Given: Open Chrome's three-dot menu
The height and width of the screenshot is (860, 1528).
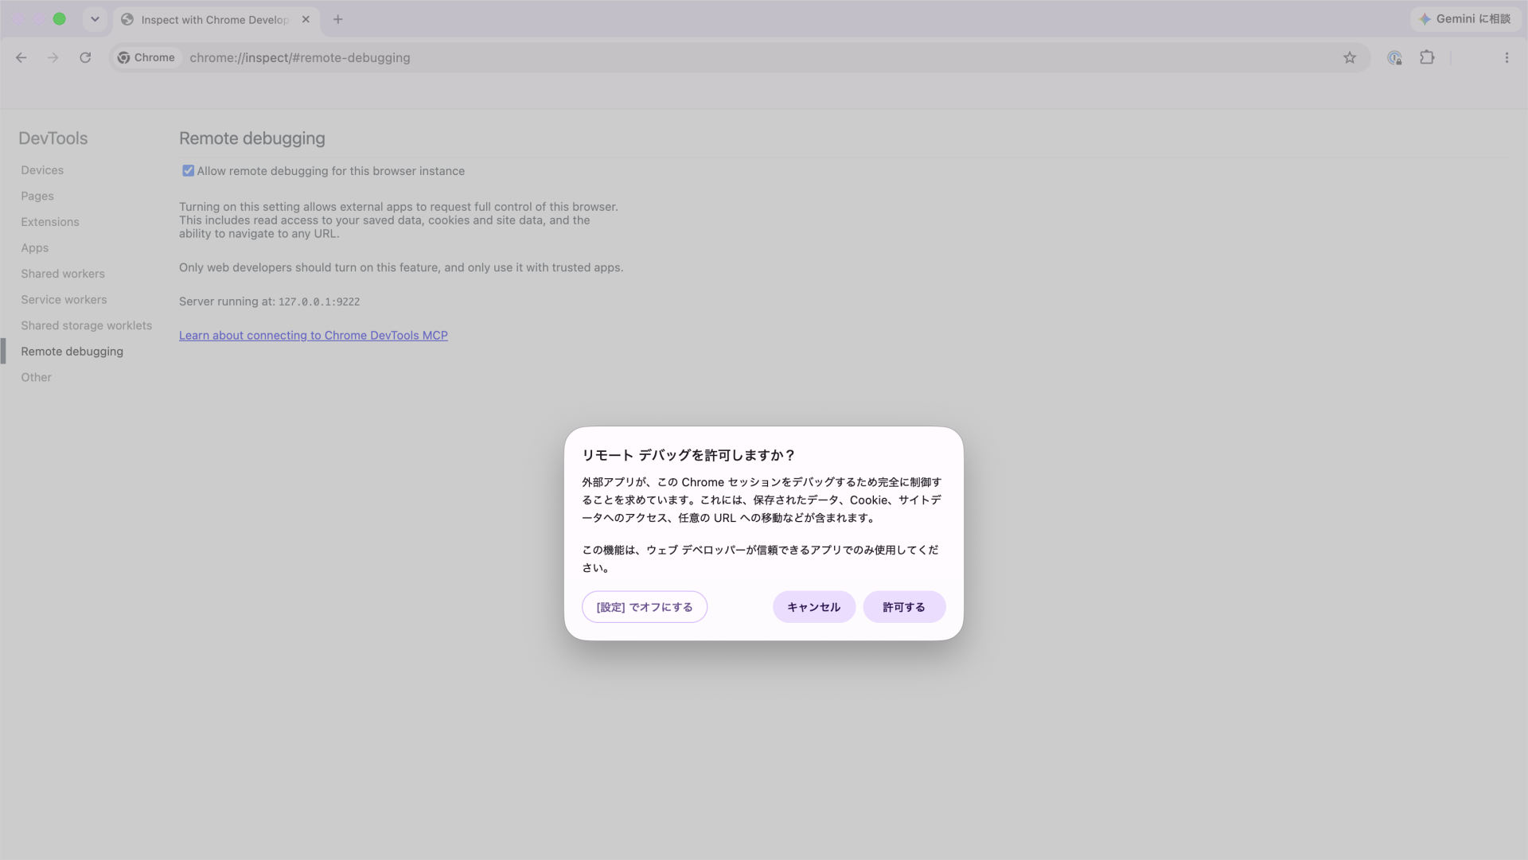Looking at the screenshot, I should [1507, 57].
